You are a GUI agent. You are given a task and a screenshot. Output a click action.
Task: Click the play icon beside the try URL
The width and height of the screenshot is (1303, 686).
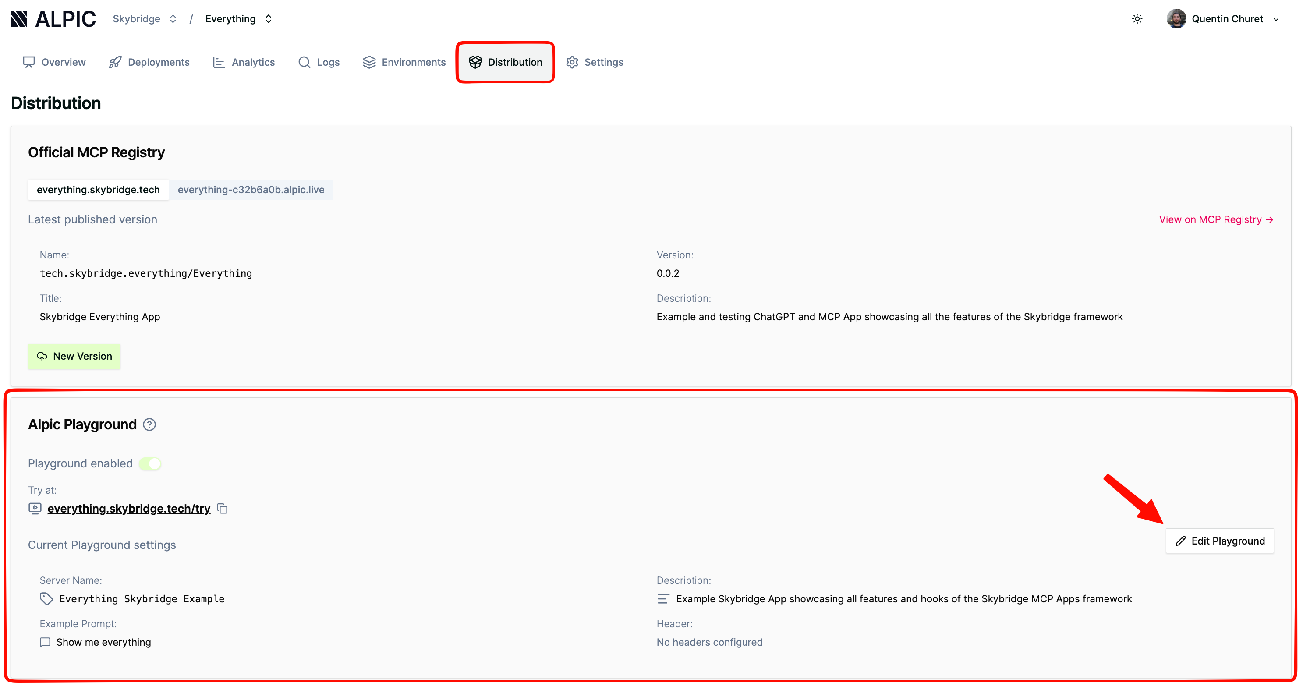[35, 508]
